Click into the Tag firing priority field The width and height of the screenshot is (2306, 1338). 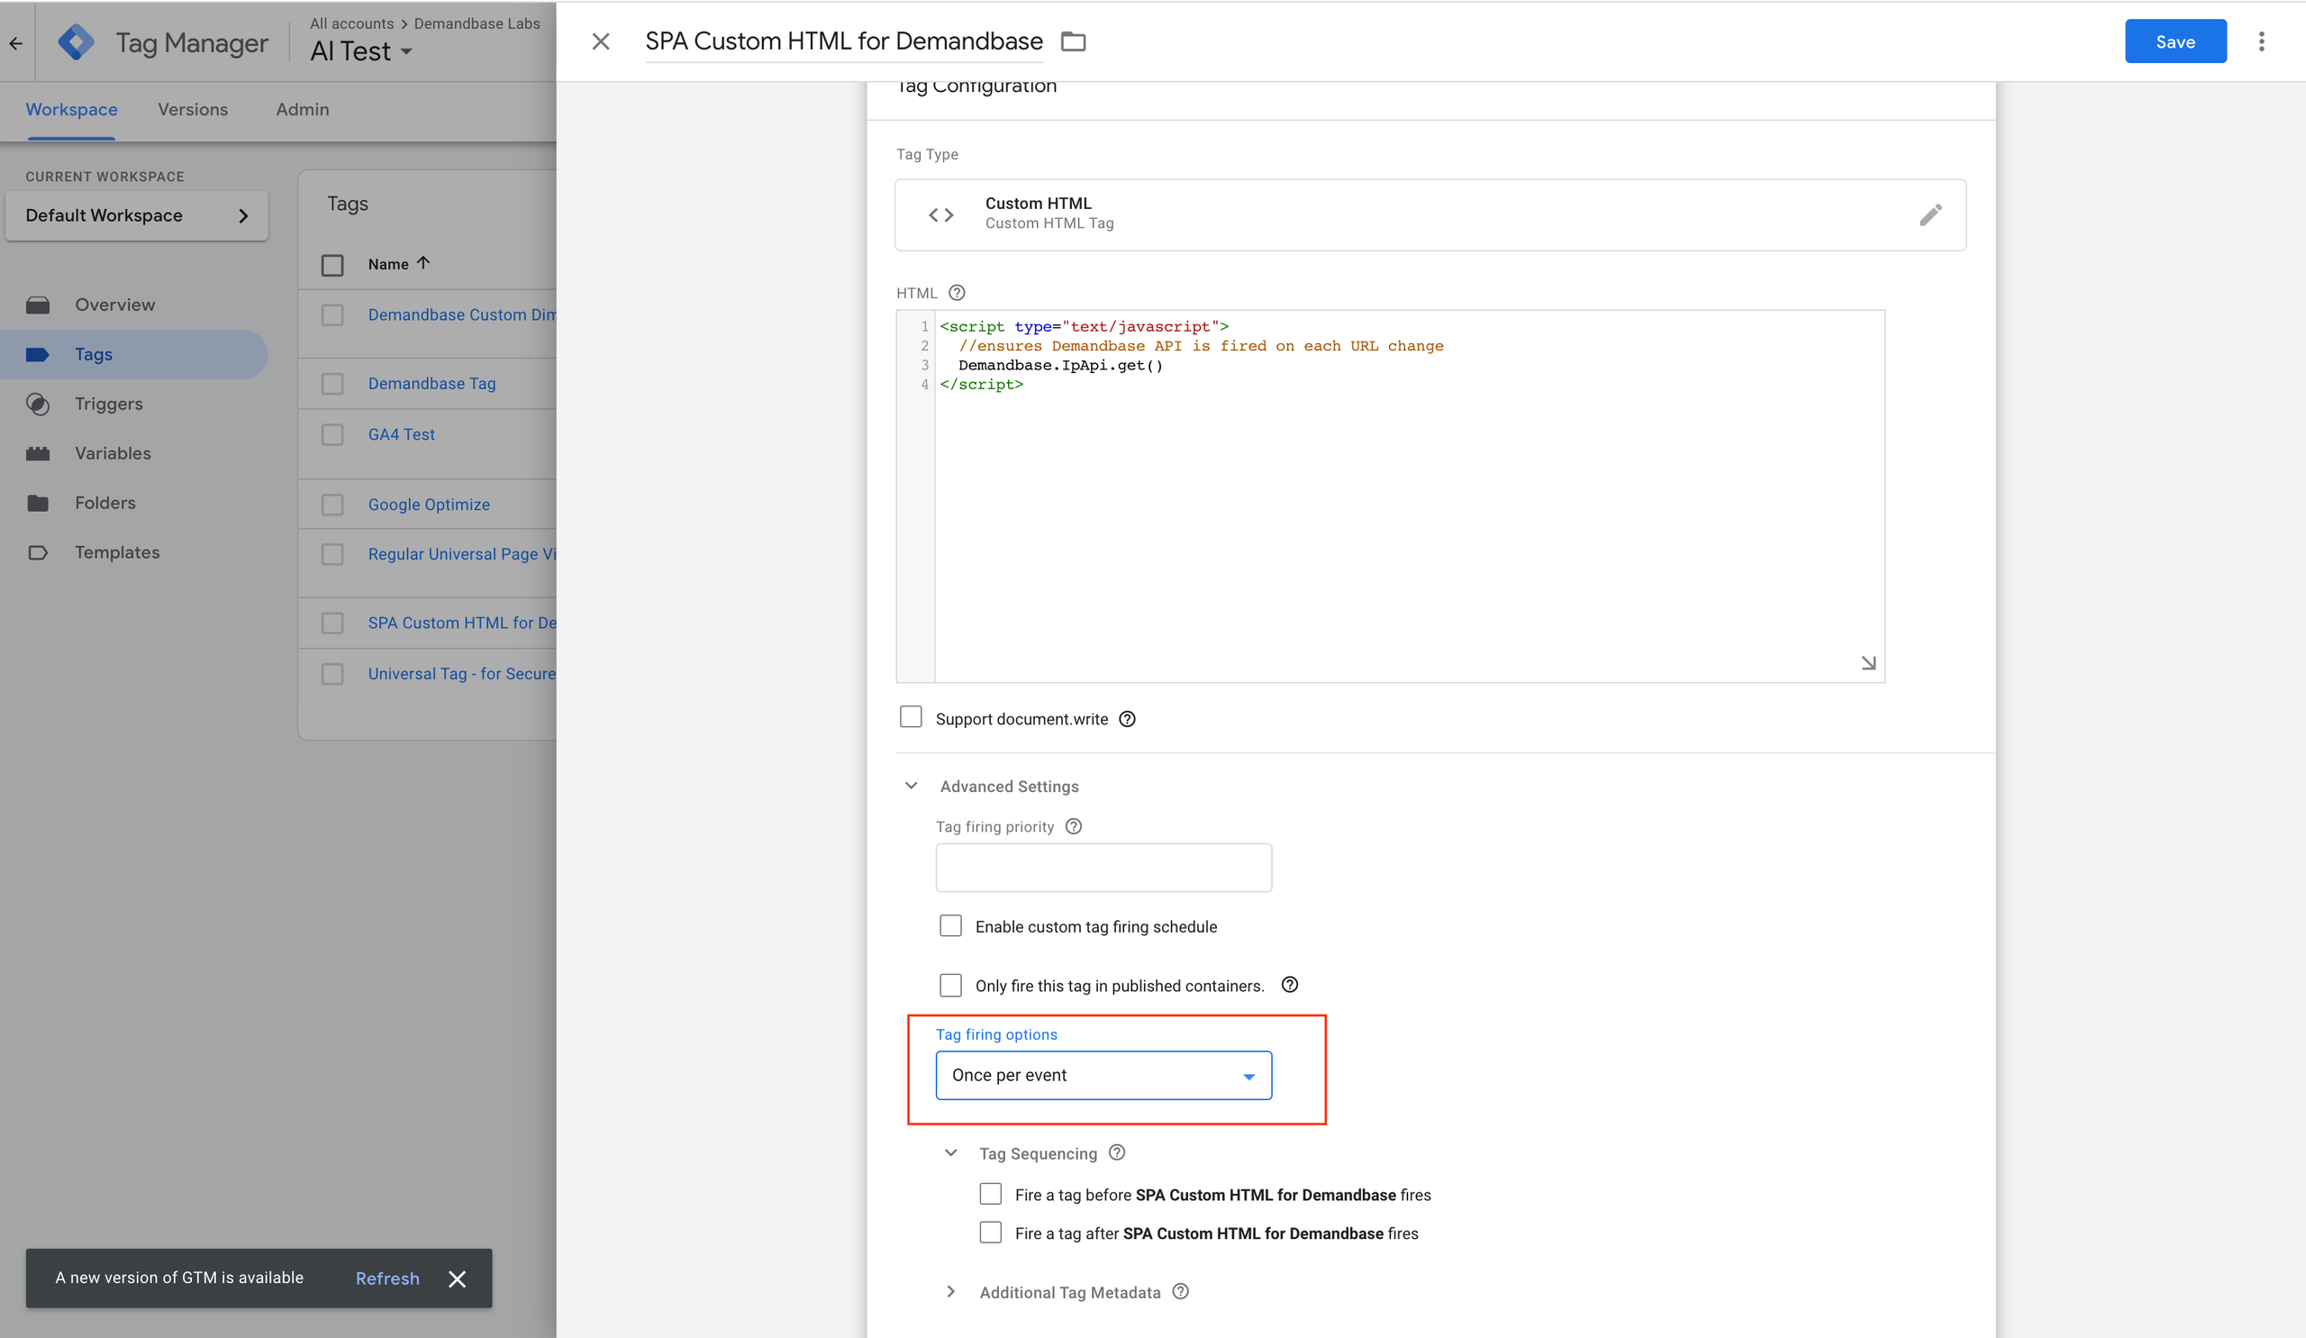pyautogui.click(x=1103, y=868)
